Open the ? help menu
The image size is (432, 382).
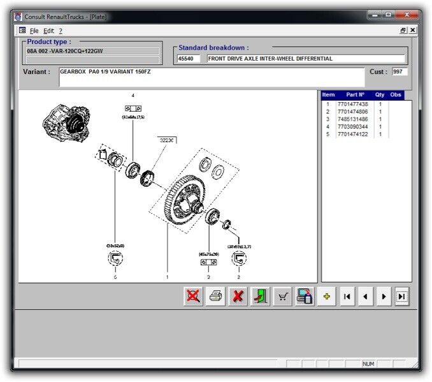click(61, 31)
